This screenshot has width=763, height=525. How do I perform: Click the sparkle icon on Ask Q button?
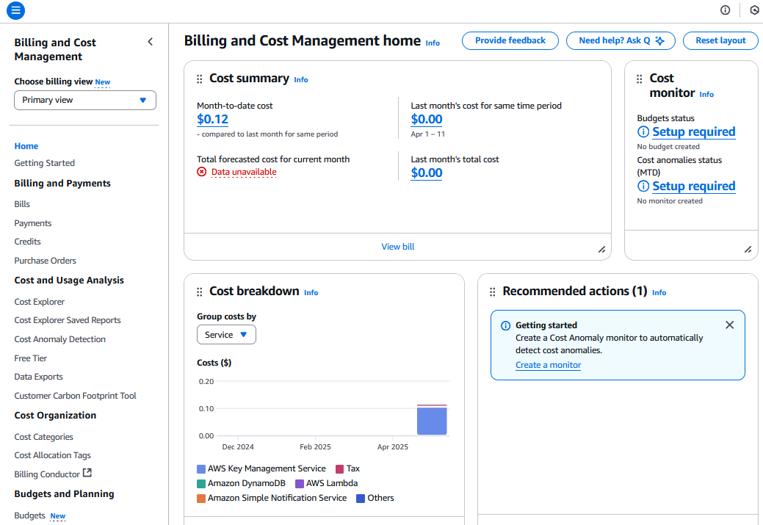[660, 41]
